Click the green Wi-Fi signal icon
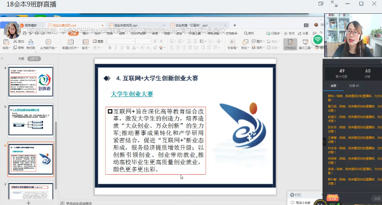The width and height of the screenshot is (382, 205). 318,39
